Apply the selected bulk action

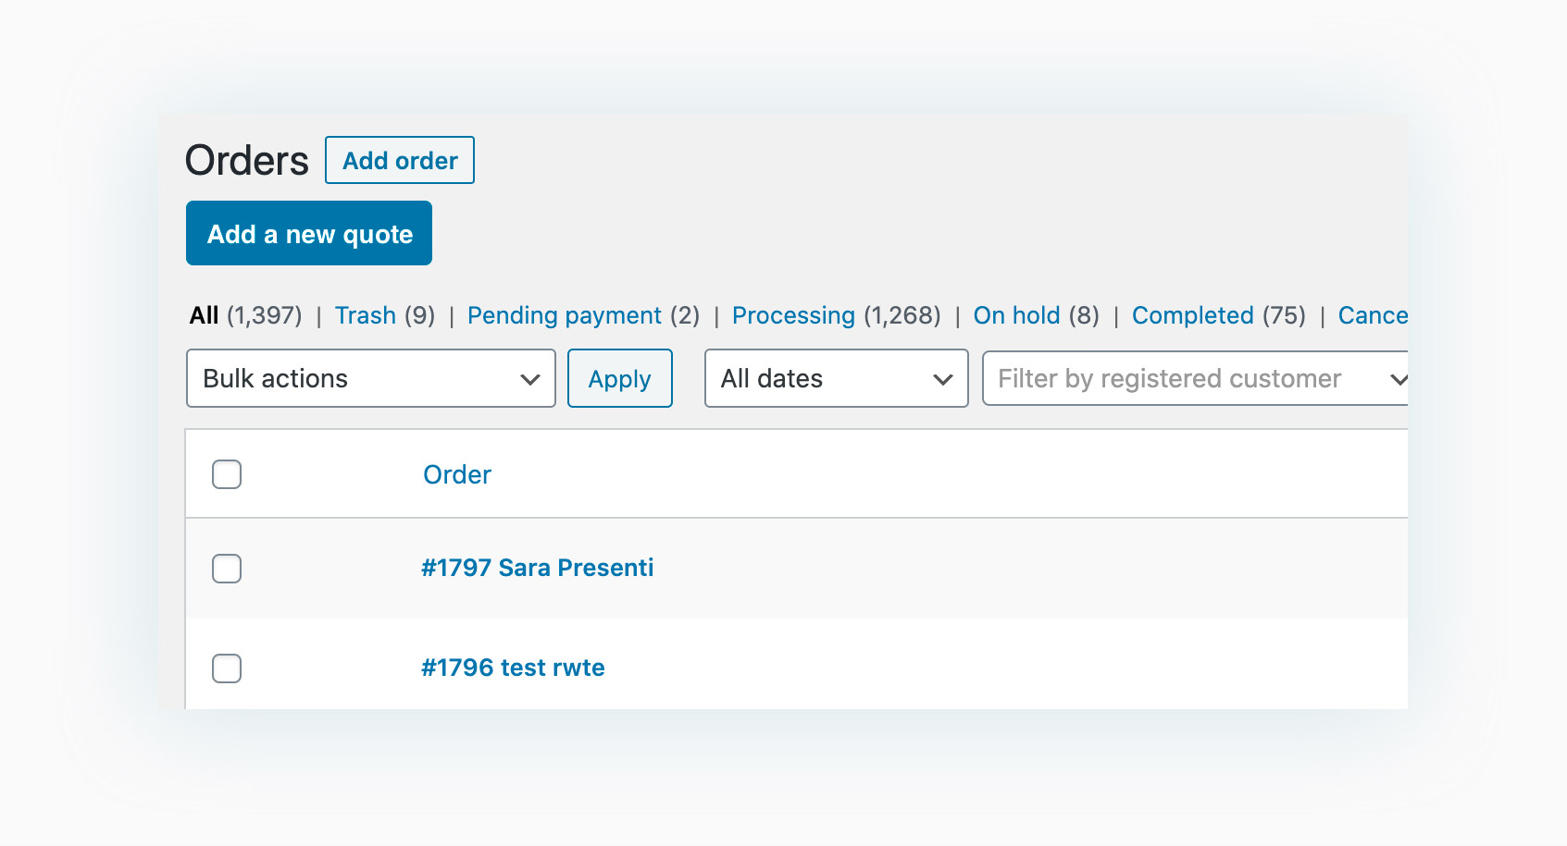(x=619, y=378)
